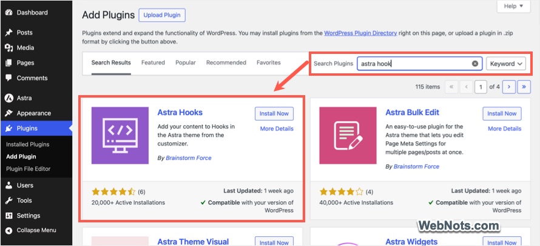This screenshot has height=246, width=540.
Task: Click the Plugins plug icon
Action: (9, 128)
